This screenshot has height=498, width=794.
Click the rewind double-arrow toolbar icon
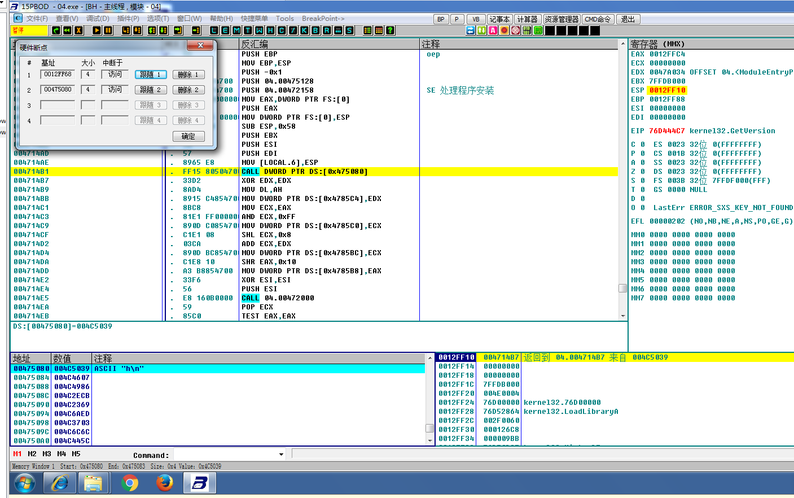68,30
